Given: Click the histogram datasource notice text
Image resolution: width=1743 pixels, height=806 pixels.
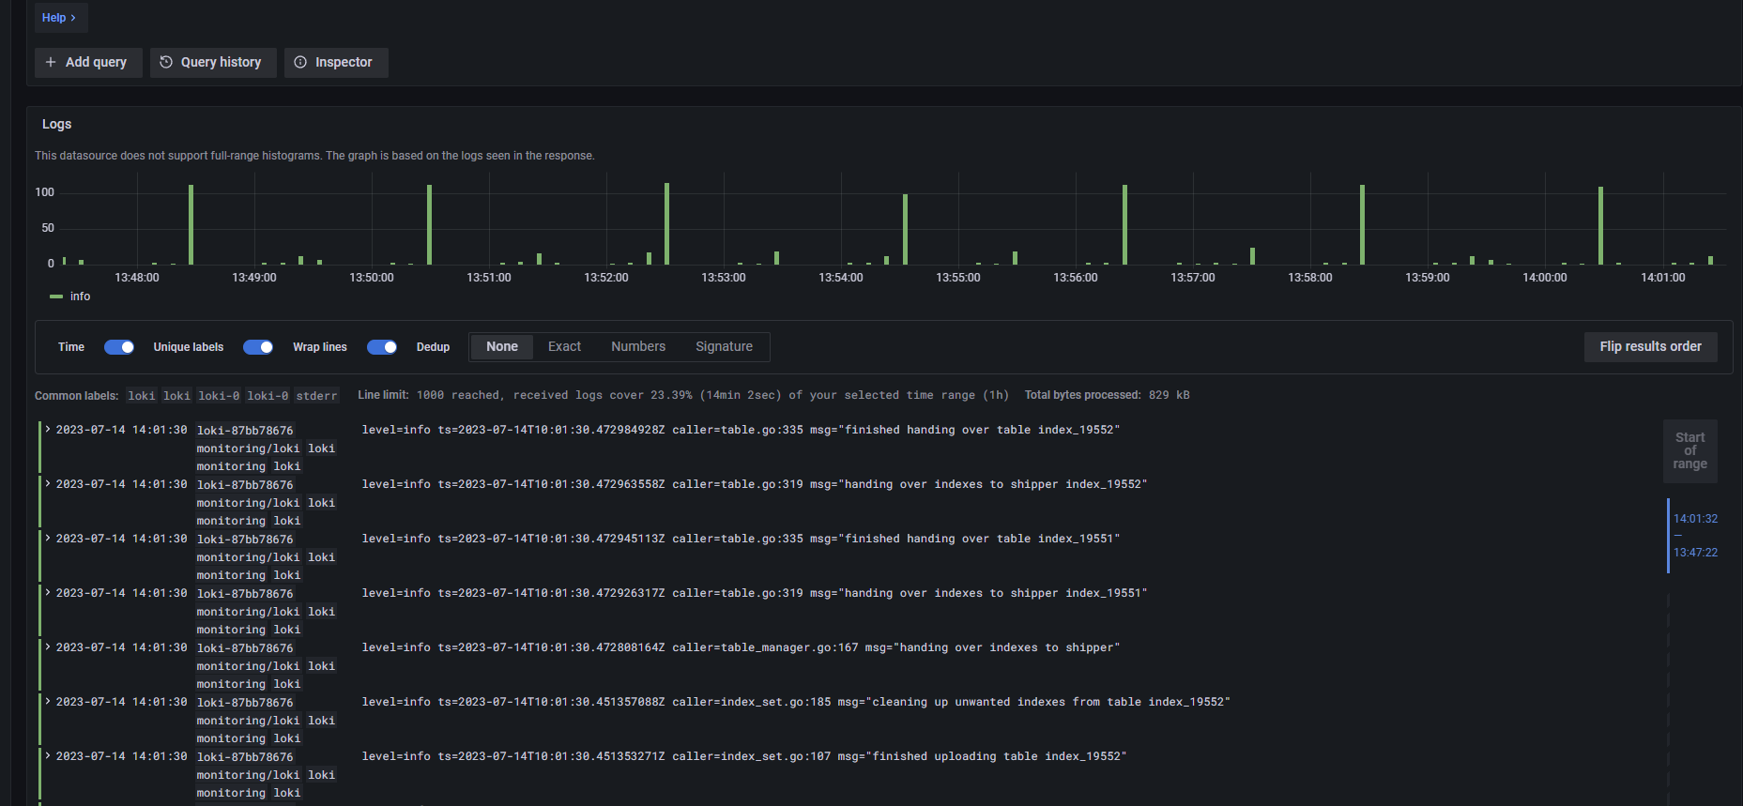Looking at the screenshot, I should pyautogui.click(x=314, y=156).
